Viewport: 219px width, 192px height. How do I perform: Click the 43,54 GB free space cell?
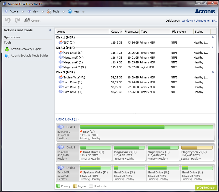[x=133, y=43]
